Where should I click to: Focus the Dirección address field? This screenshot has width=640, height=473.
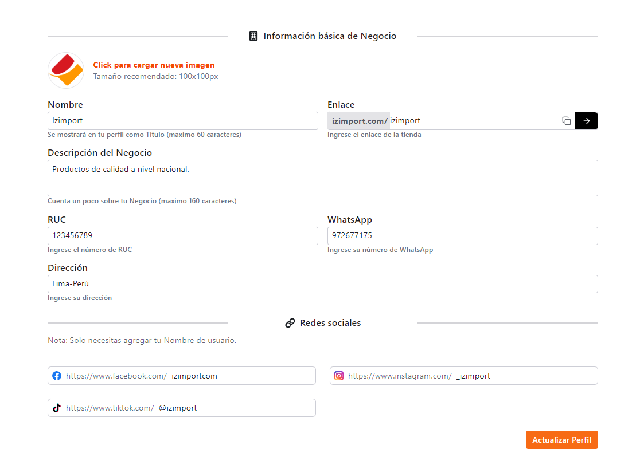(x=322, y=284)
